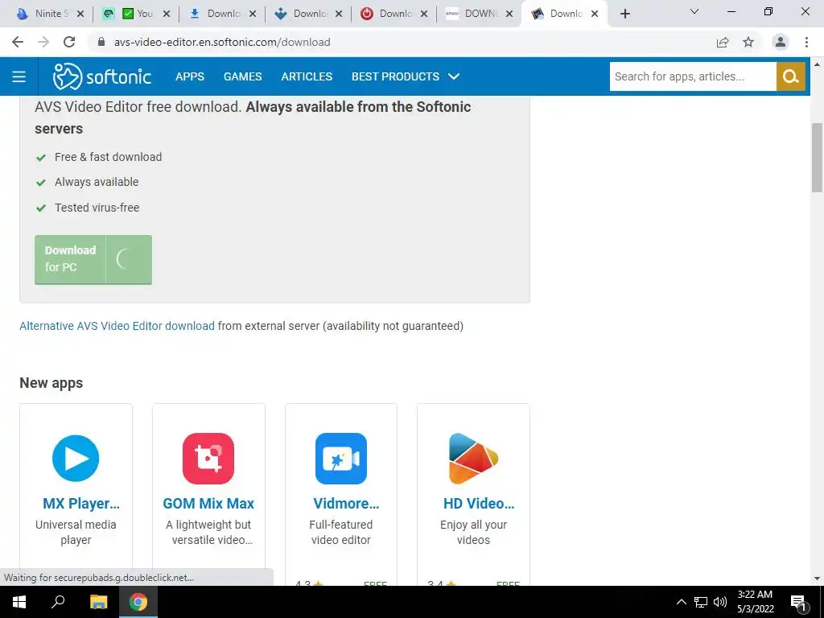
Task: Click the orange search magnifier button
Action: pos(791,76)
